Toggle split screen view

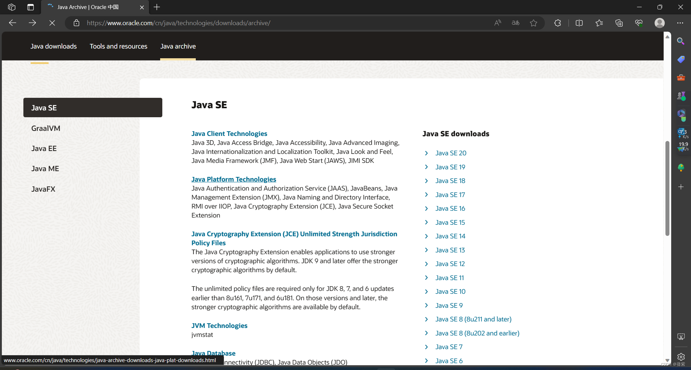(x=579, y=23)
